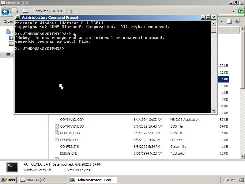Select the COMMAND.COM file
This screenshot has height=184, width=245.
(x=72, y=120)
